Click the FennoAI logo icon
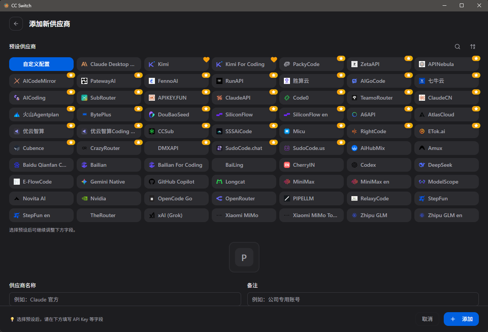The width and height of the screenshot is (488, 332). click(x=152, y=81)
